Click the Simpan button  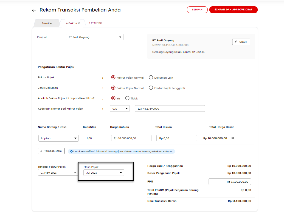pyautogui.click(x=197, y=10)
